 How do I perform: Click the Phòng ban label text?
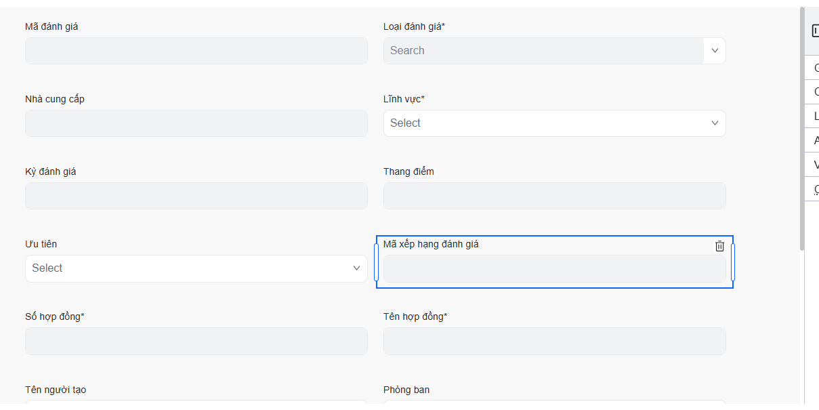point(406,390)
